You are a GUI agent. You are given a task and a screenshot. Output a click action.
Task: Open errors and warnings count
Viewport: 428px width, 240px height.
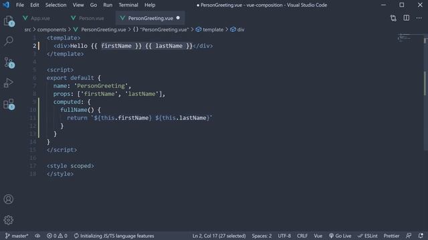[57, 236]
